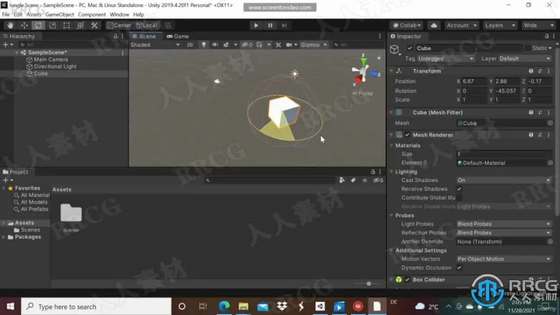Select the Rotate tool
The width and height of the screenshot is (560, 315).
click(38, 25)
